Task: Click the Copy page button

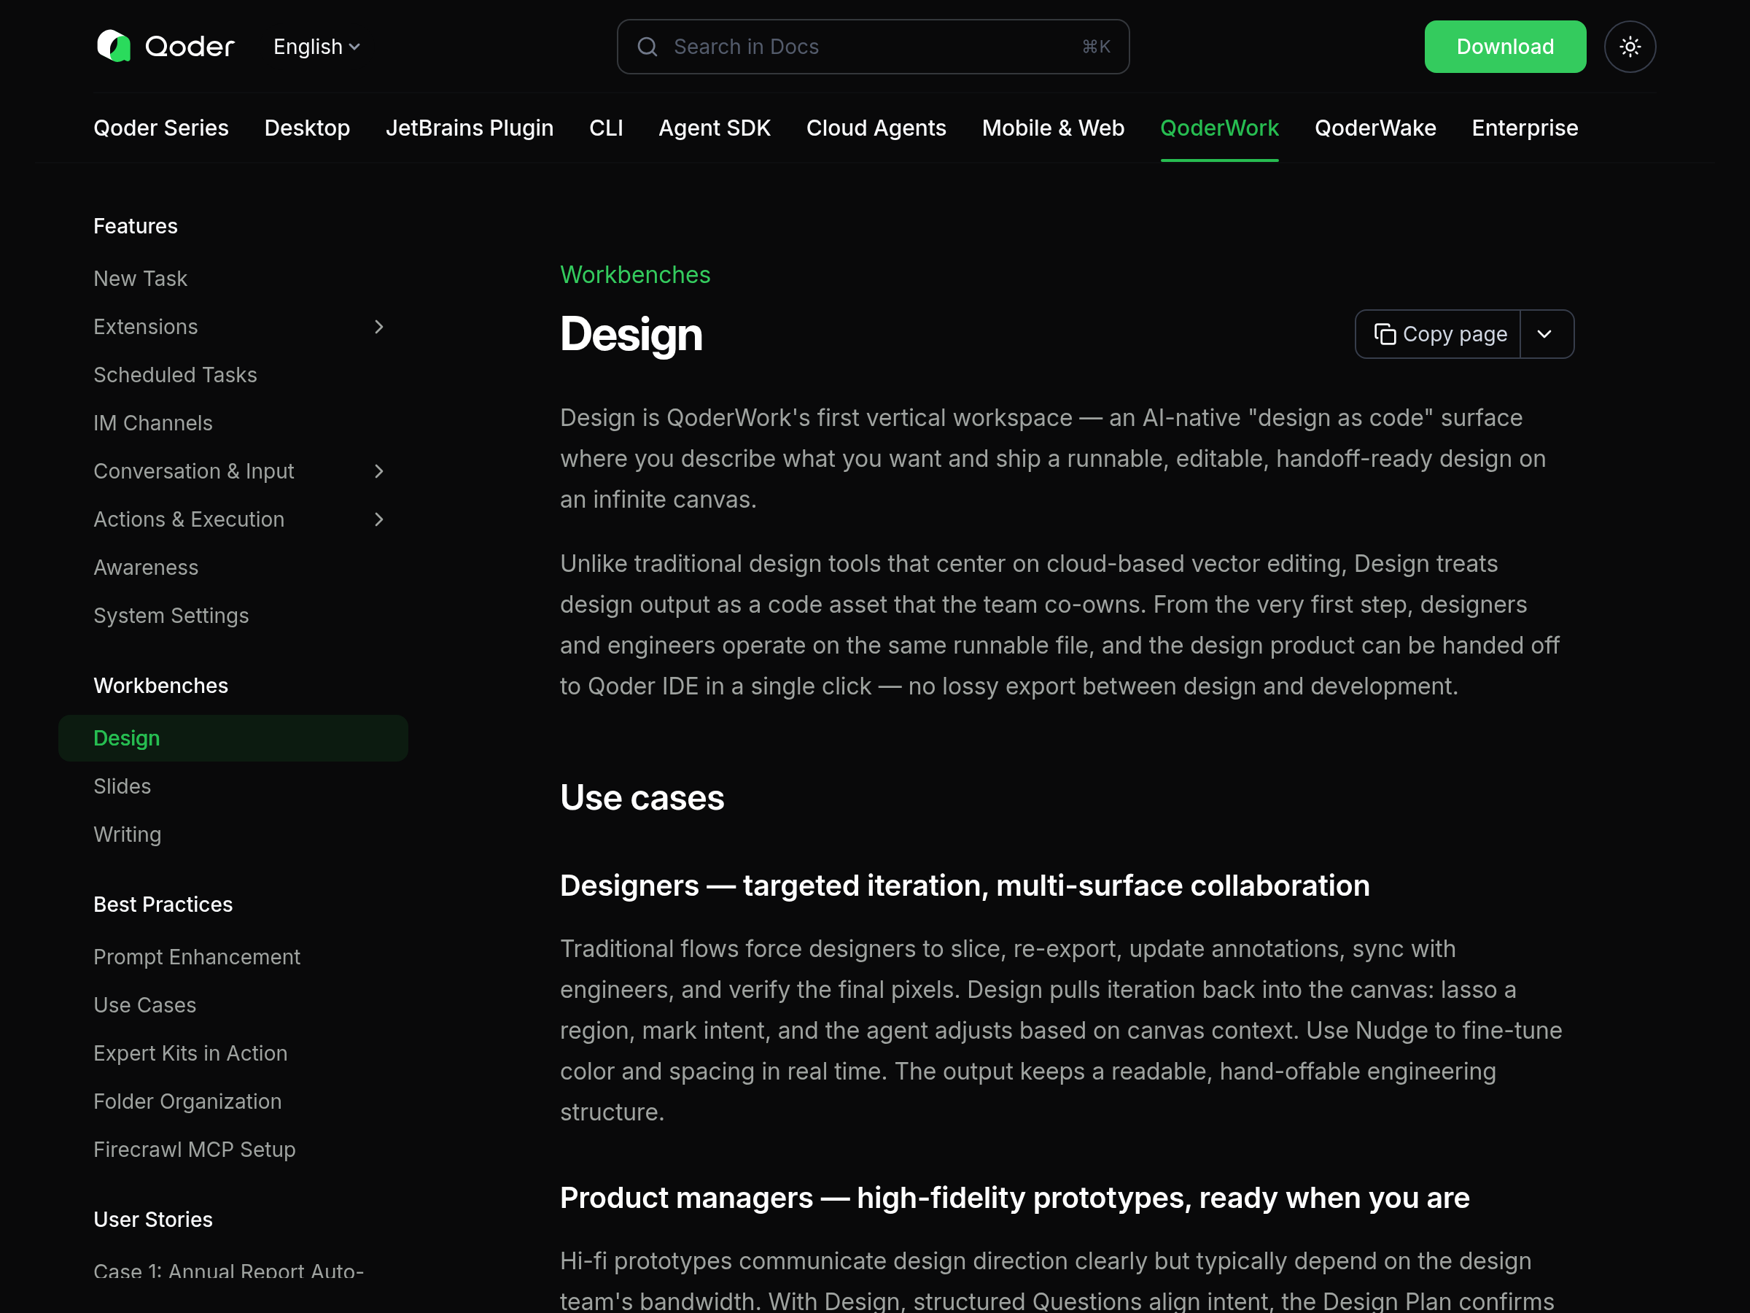Action: tap(1439, 334)
